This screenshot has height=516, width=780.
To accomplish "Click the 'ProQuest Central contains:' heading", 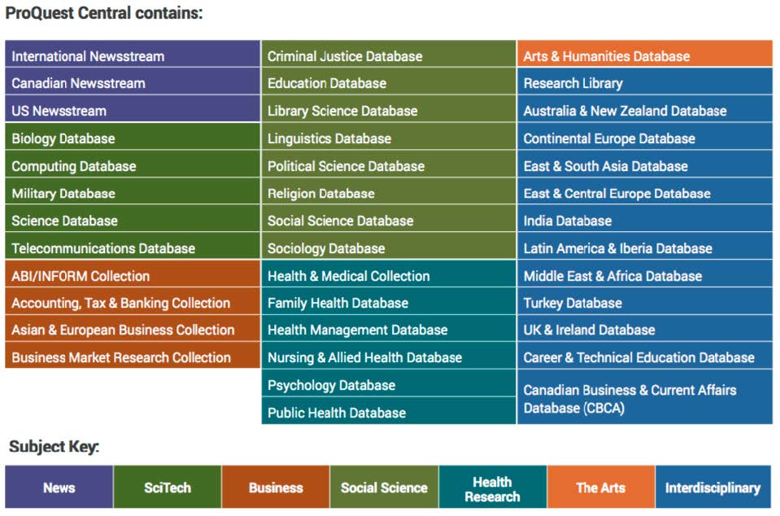I will pos(104,13).
